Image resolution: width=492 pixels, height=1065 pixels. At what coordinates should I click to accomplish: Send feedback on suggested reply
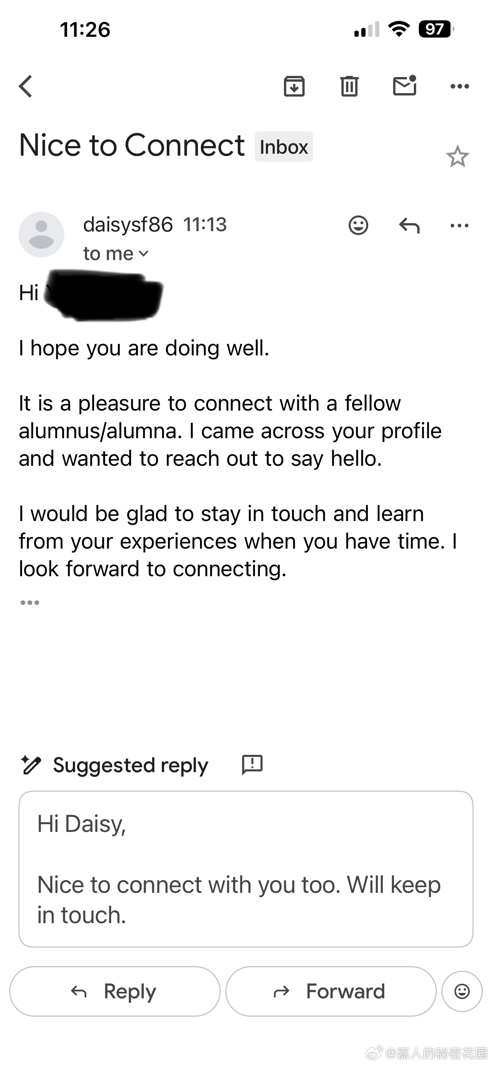pyautogui.click(x=252, y=764)
